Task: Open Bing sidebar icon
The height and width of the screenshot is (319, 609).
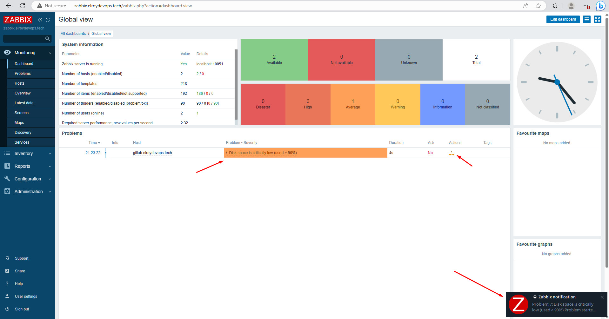Action: point(600,6)
